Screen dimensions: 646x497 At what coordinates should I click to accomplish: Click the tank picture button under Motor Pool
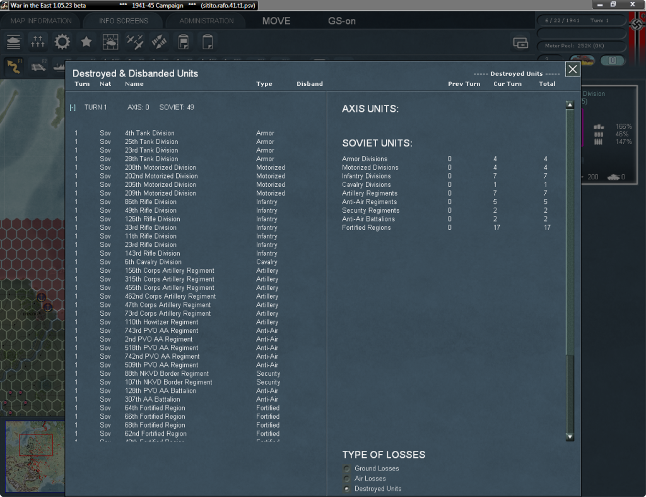pyautogui.click(x=582, y=61)
